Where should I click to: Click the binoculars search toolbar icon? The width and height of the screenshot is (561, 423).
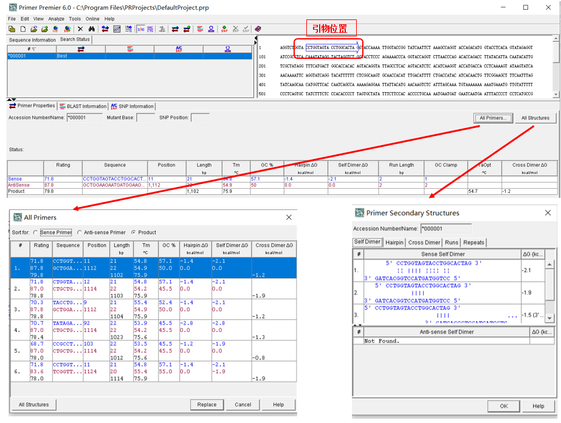tap(92, 29)
